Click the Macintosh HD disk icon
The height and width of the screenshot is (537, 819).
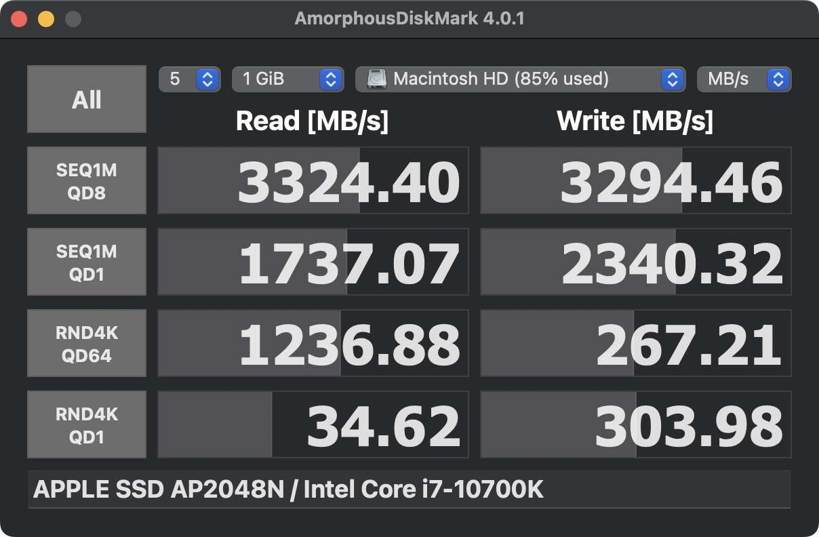coord(377,79)
